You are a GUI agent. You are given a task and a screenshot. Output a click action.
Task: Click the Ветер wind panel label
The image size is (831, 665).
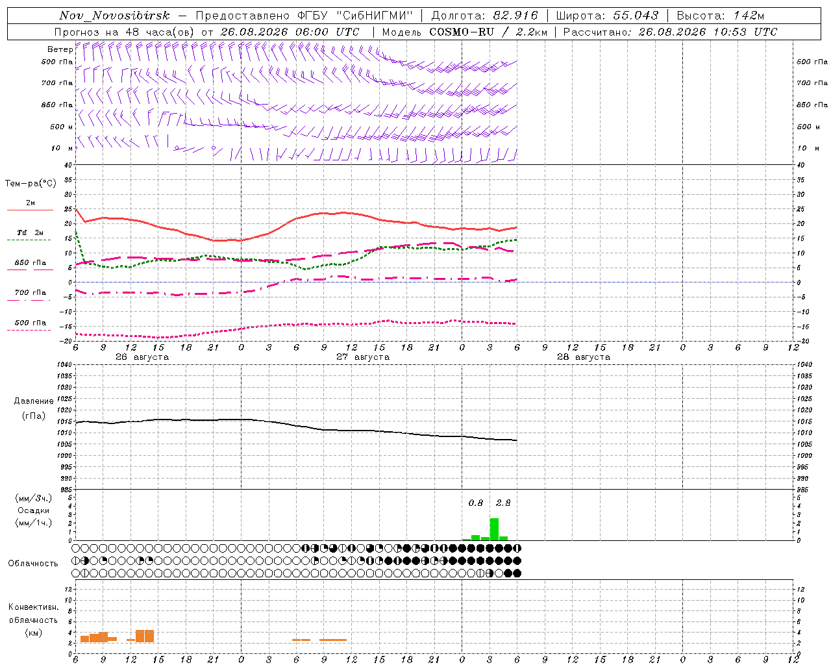(60, 49)
